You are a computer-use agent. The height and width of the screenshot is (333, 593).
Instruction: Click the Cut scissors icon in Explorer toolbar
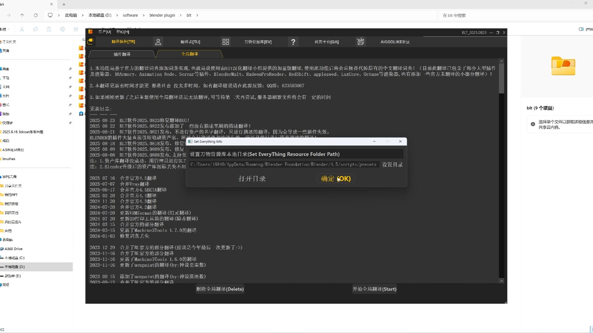(22, 29)
